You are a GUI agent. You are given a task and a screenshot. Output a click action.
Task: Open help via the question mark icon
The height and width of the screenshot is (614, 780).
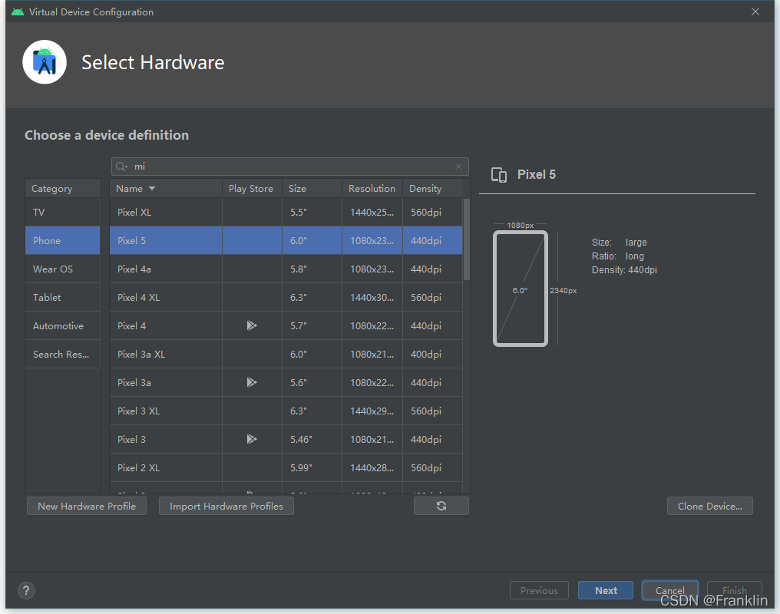coord(26,591)
